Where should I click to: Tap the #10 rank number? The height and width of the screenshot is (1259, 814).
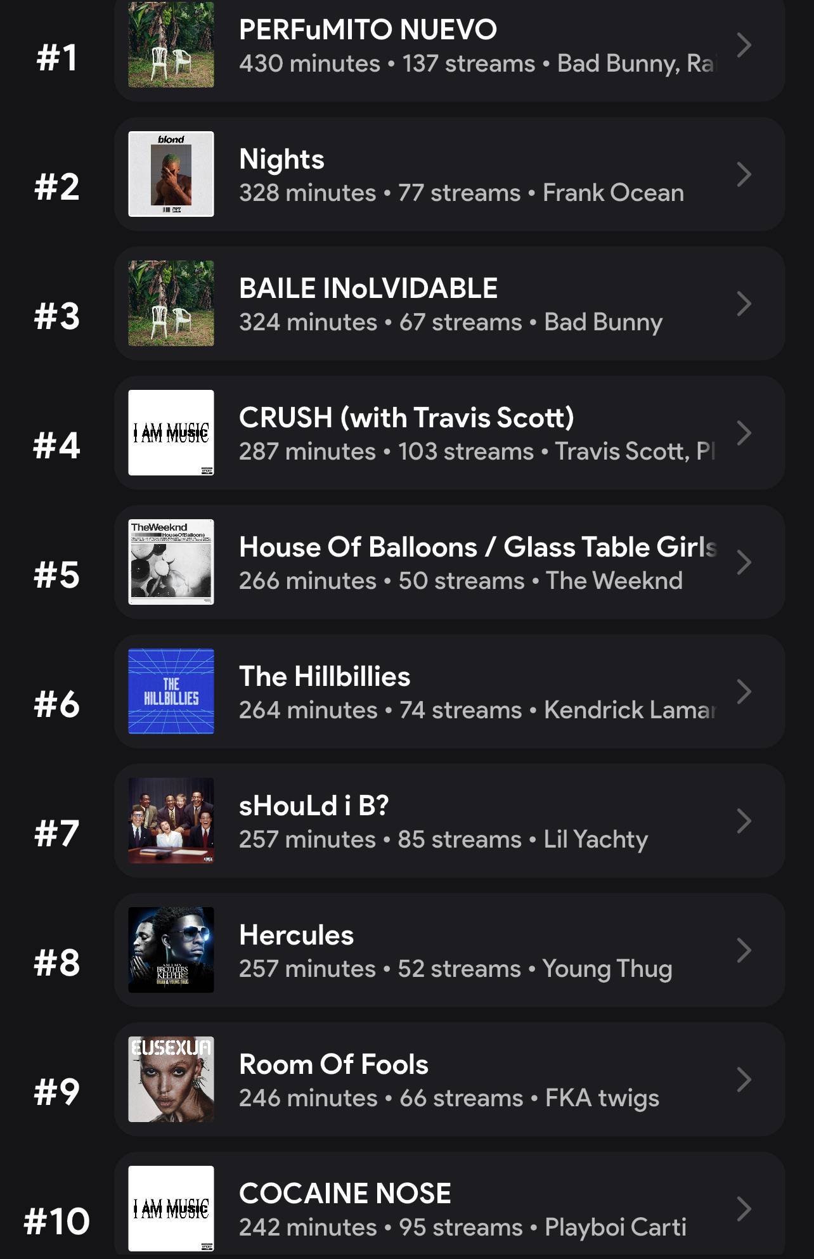click(57, 1221)
